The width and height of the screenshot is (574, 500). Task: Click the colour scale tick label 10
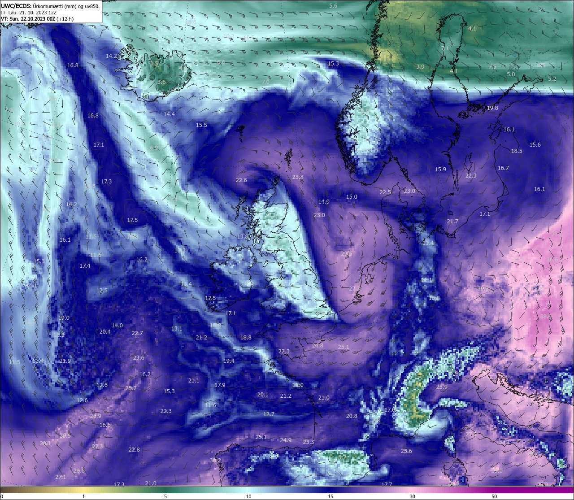248,496
